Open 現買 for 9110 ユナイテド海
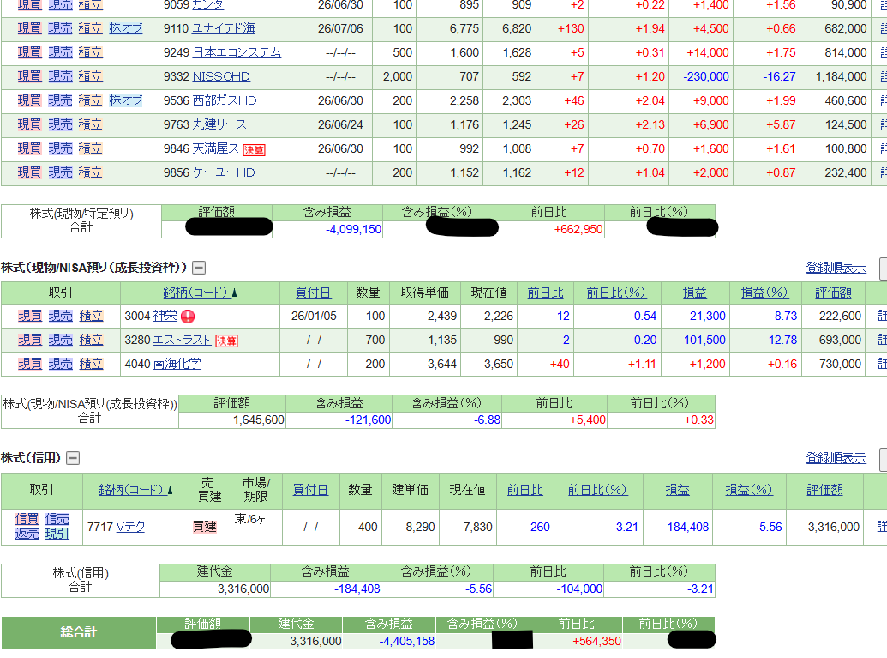This screenshot has height=658, width=887. (29, 28)
